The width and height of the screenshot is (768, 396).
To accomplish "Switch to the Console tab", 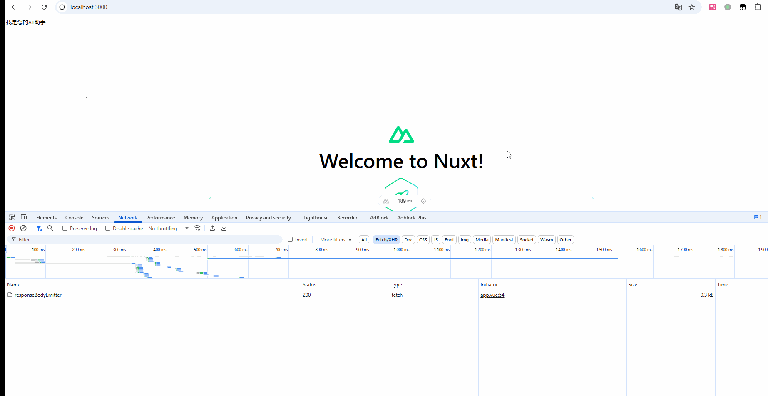I will (x=74, y=218).
